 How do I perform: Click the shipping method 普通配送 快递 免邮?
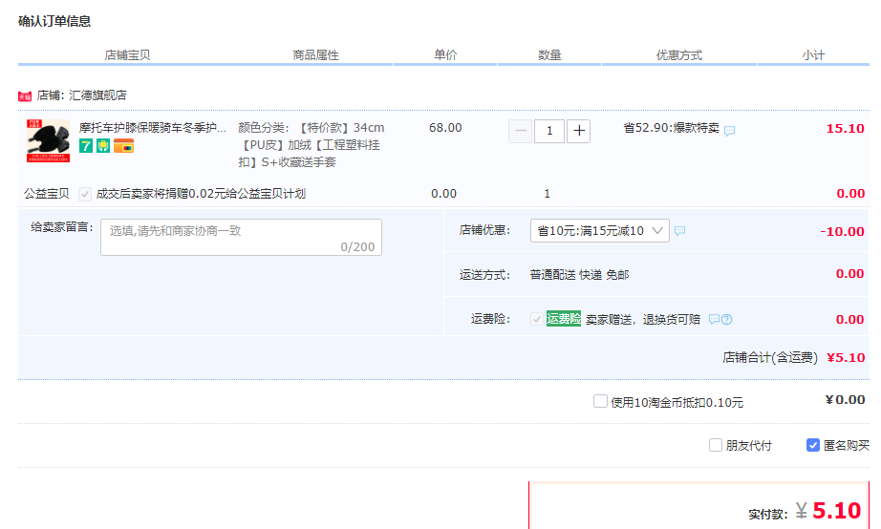pyautogui.click(x=579, y=275)
